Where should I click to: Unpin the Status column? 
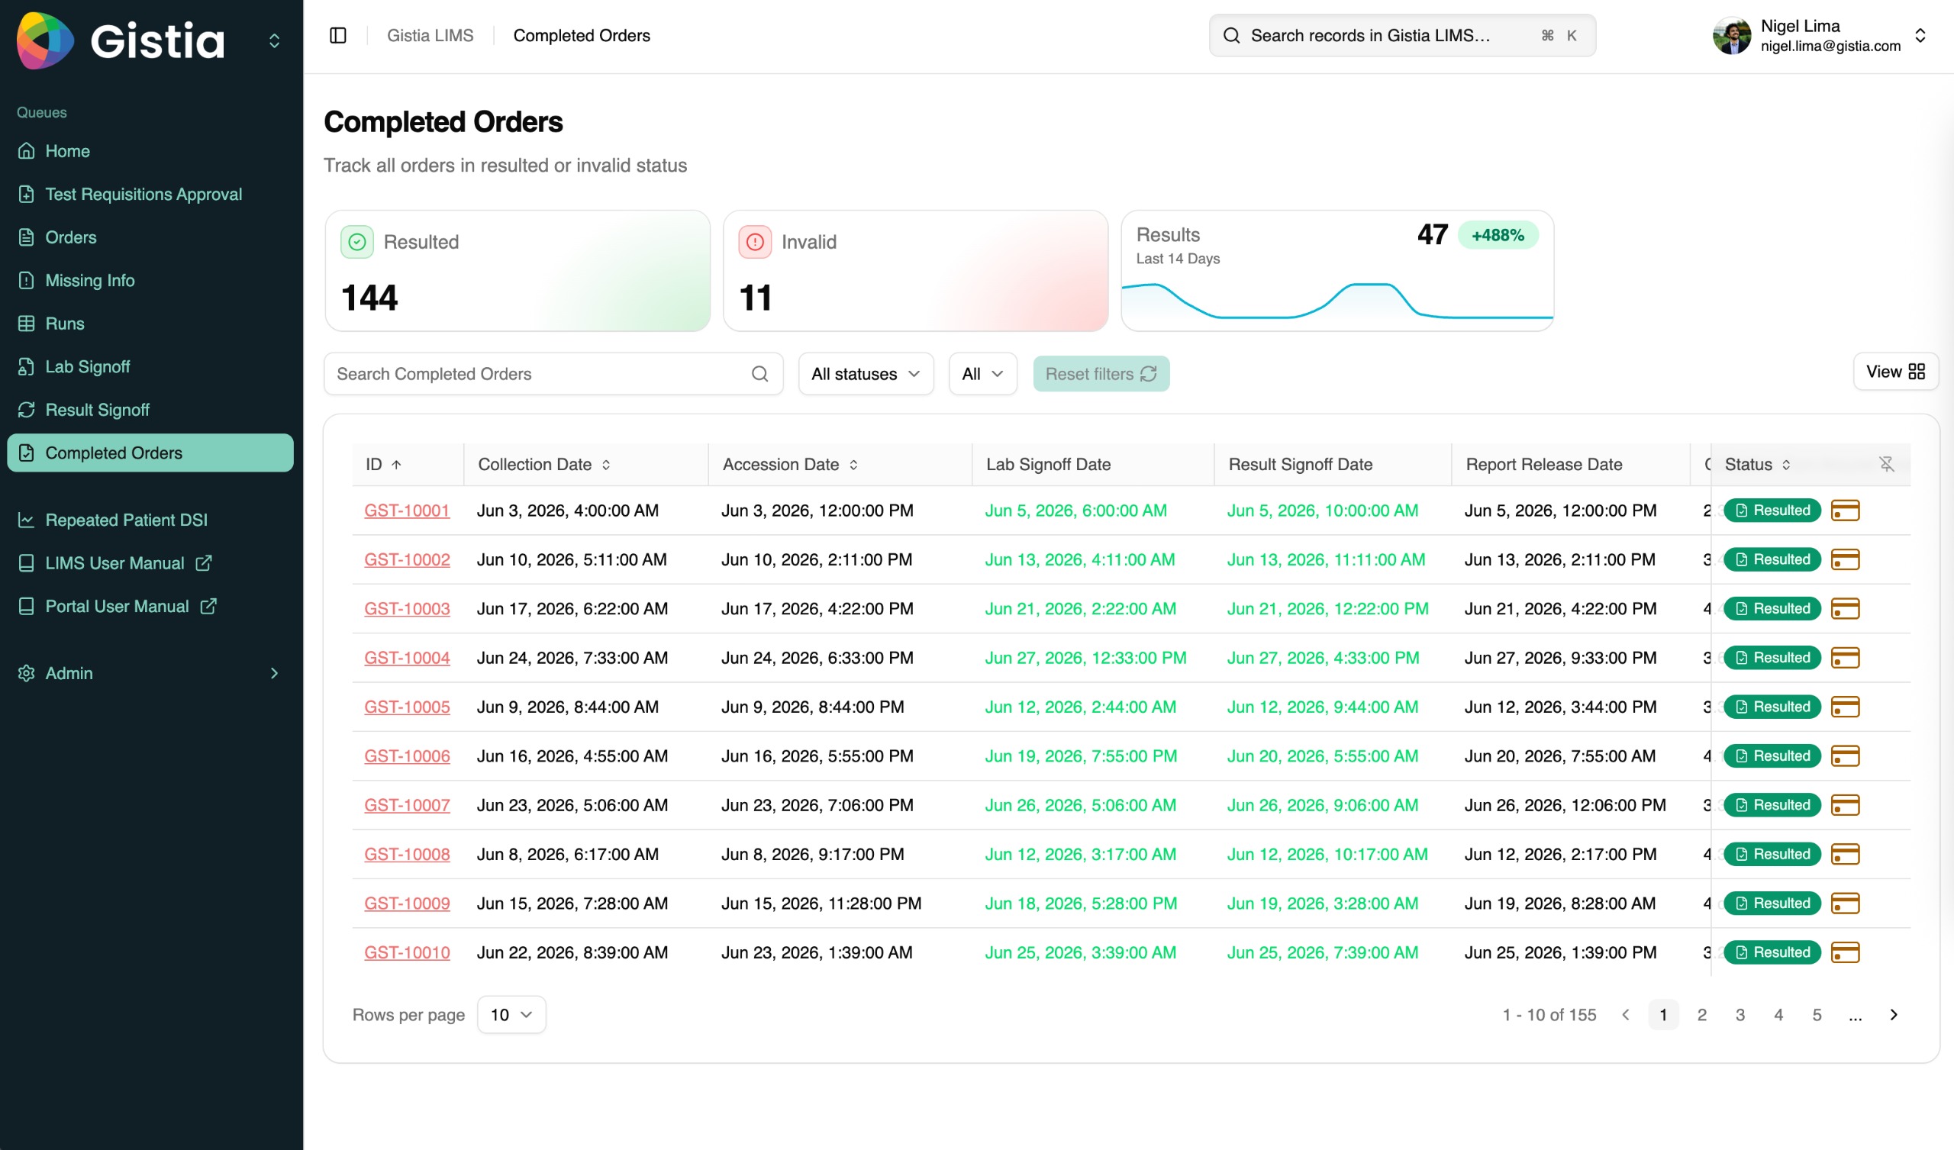pos(1887,464)
